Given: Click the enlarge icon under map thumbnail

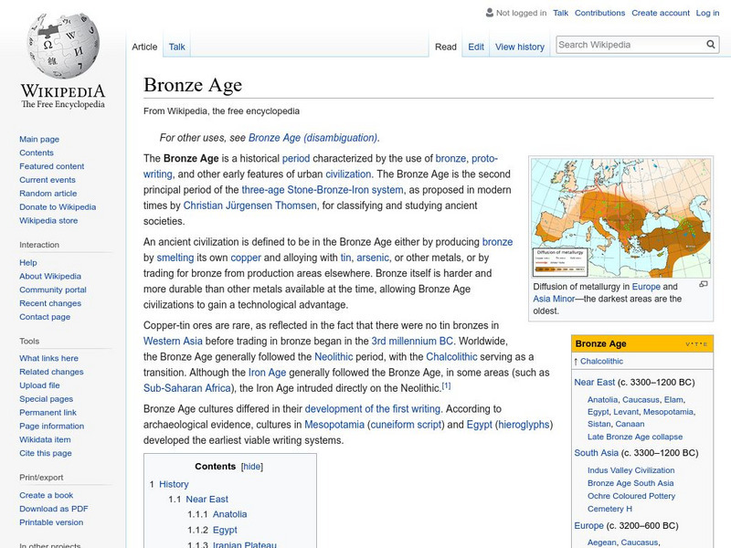Looking at the screenshot, I should [703, 285].
